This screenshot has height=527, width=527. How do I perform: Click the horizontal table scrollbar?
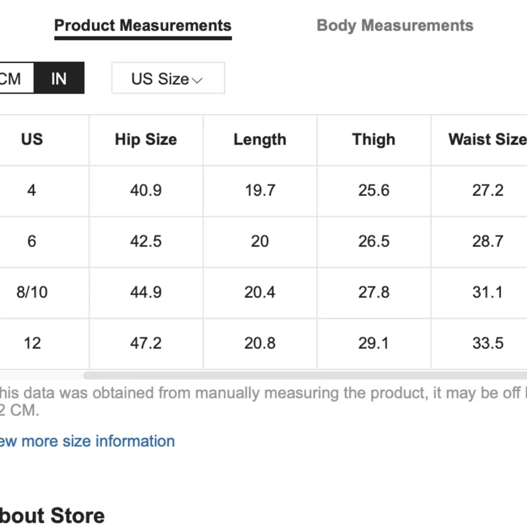[305, 375]
